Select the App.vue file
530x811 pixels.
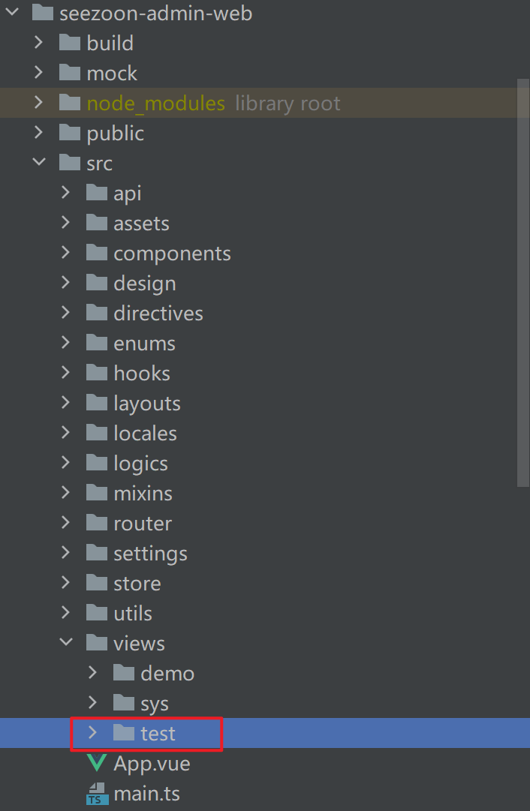coord(152,764)
